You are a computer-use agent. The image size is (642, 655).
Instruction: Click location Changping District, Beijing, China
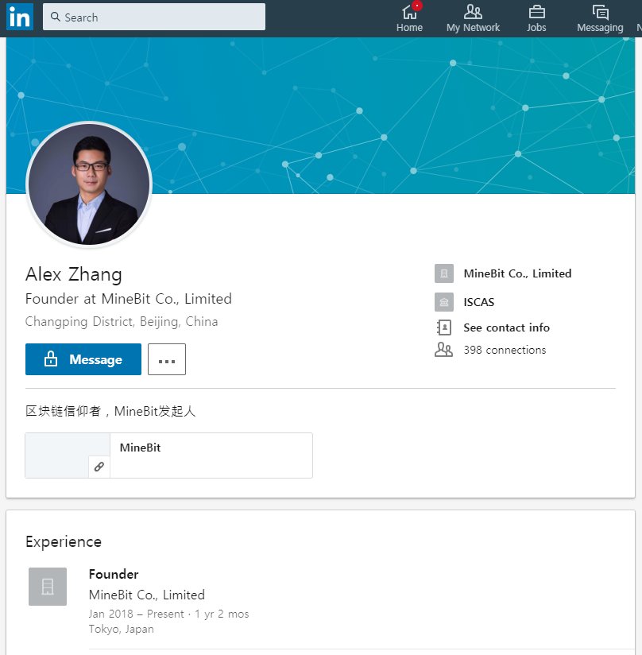point(122,322)
